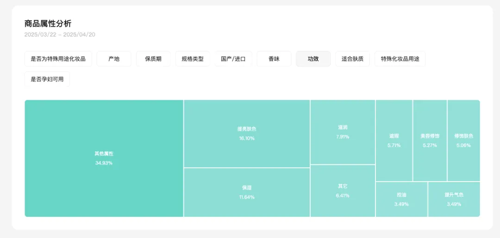Viewport: 500px width, 238px height.
Task: Select the 遮瑕 5.71% treemap block
Action: click(394, 140)
